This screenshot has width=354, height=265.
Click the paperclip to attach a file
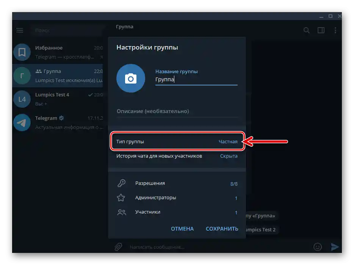tap(117, 246)
